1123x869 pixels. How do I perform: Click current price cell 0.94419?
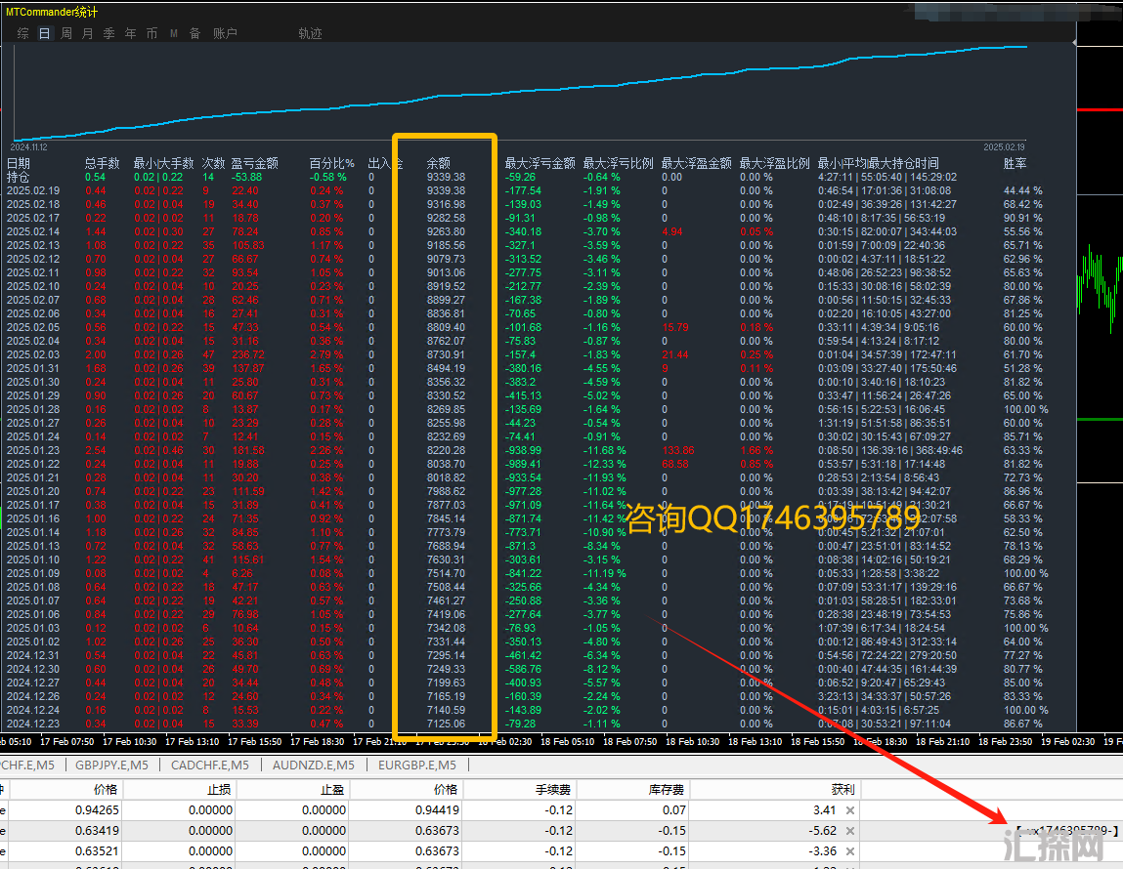point(437,810)
